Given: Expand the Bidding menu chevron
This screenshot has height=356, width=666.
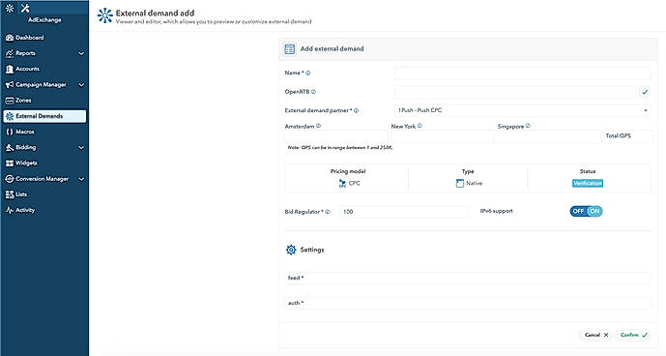Looking at the screenshot, I should [81, 148].
